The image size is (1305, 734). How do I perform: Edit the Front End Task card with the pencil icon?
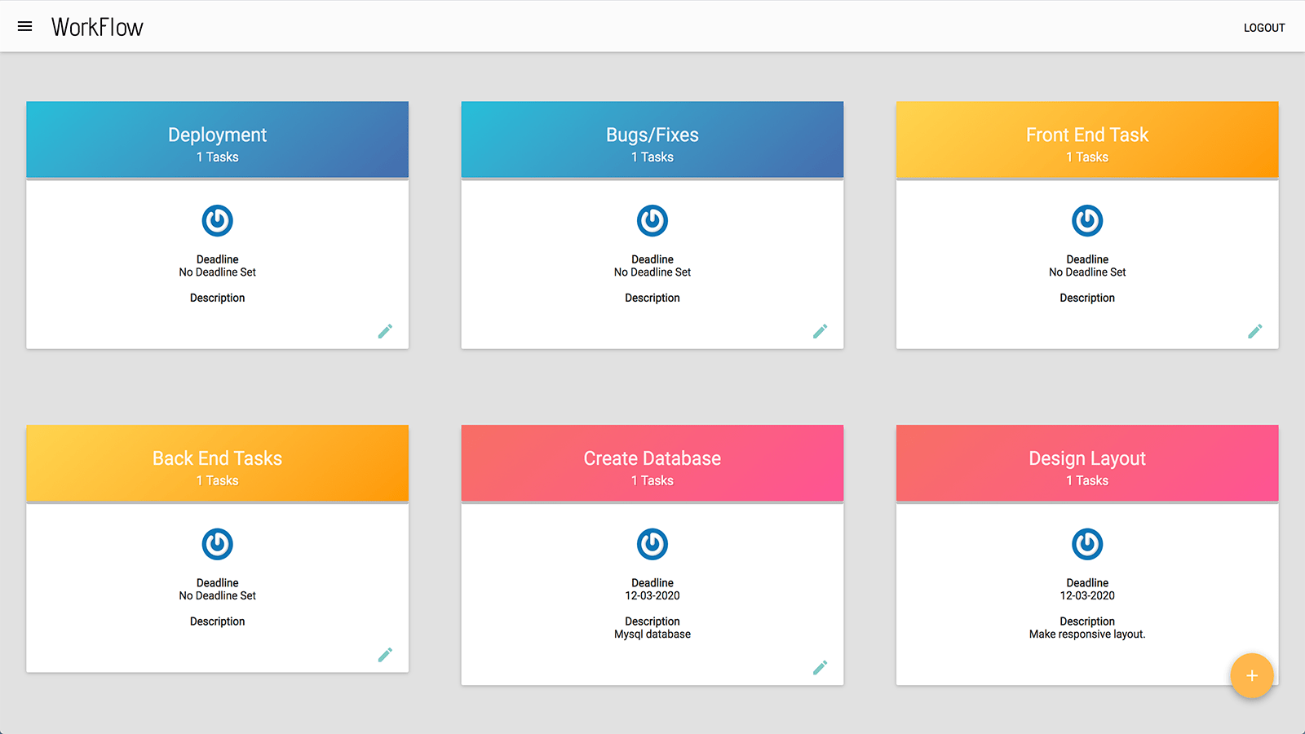click(x=1255, y=331)
